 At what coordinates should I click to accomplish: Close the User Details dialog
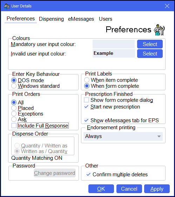coord(167,6)
